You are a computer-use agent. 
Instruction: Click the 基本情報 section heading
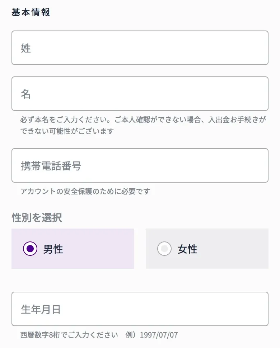(31, 12)
